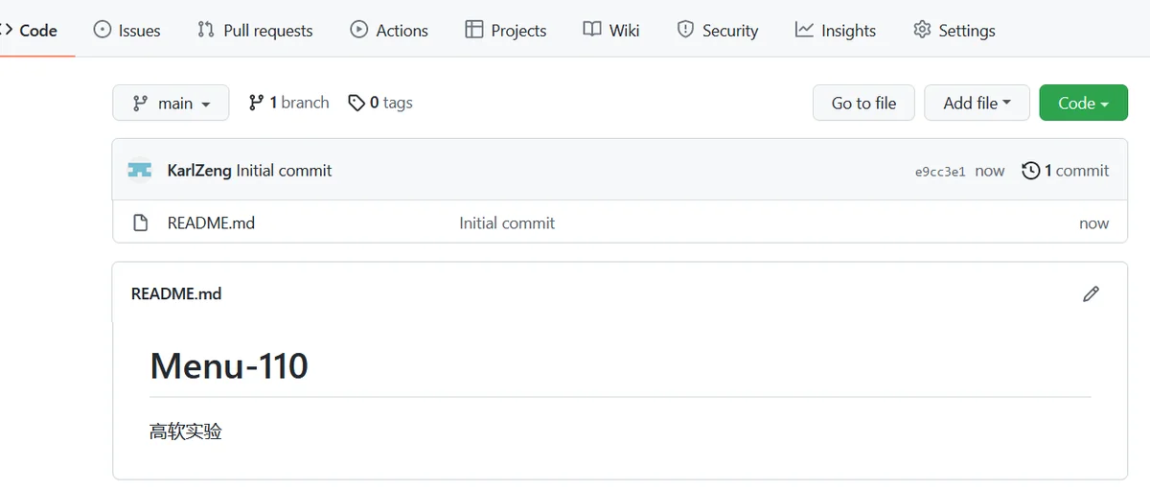The width and height of the screenshot is (1150, 490).
Task: Open the Pull requests tab
Action: point(255,30)
